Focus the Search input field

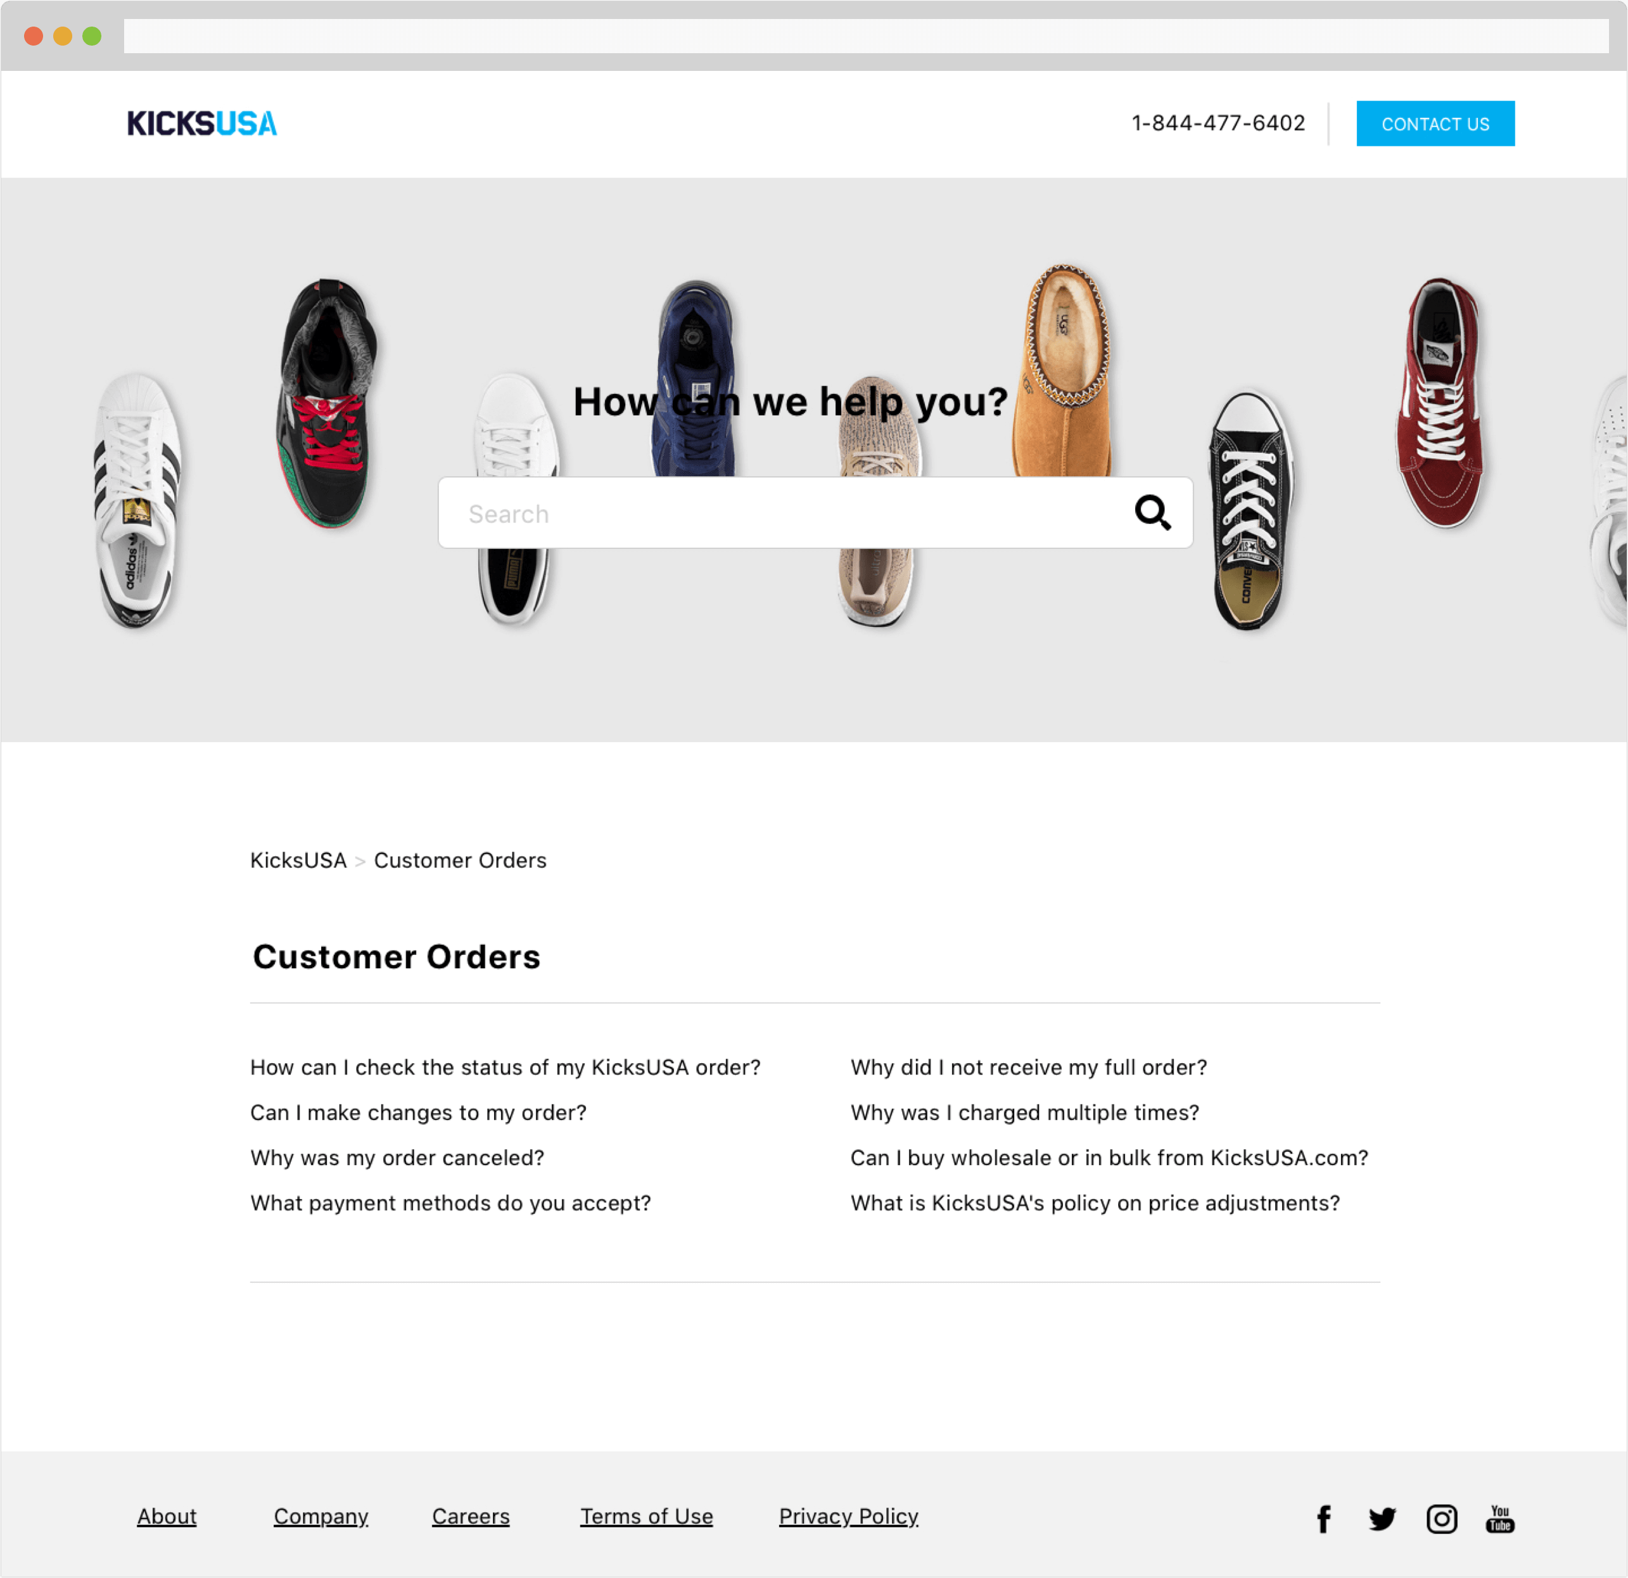point(815,512)
